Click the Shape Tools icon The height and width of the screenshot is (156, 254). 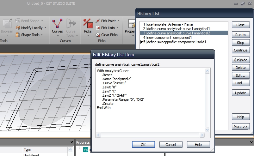coord(18,35)
